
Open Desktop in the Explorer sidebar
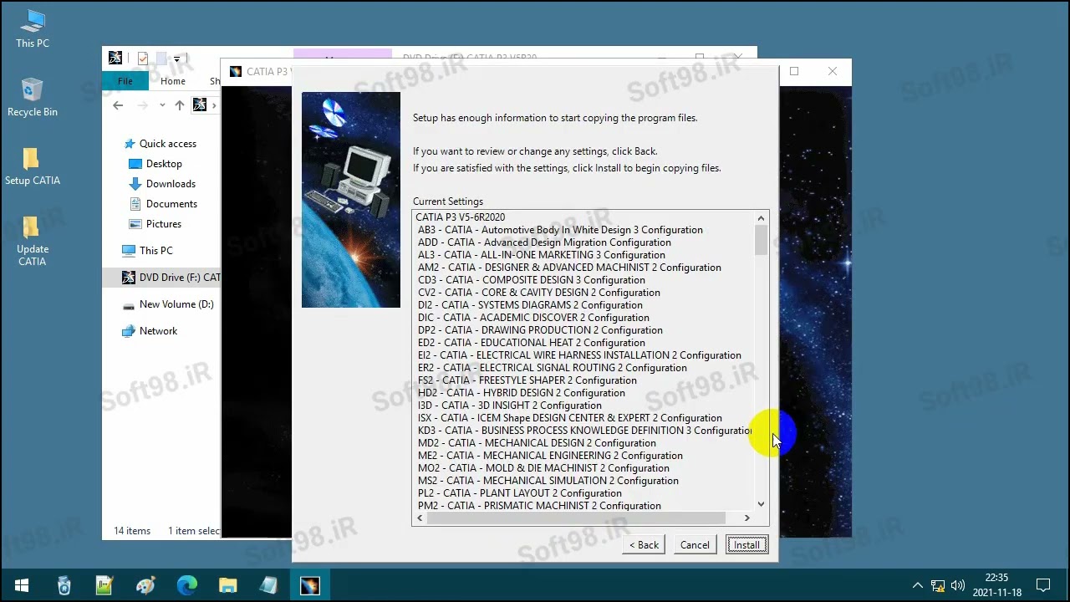155,164
